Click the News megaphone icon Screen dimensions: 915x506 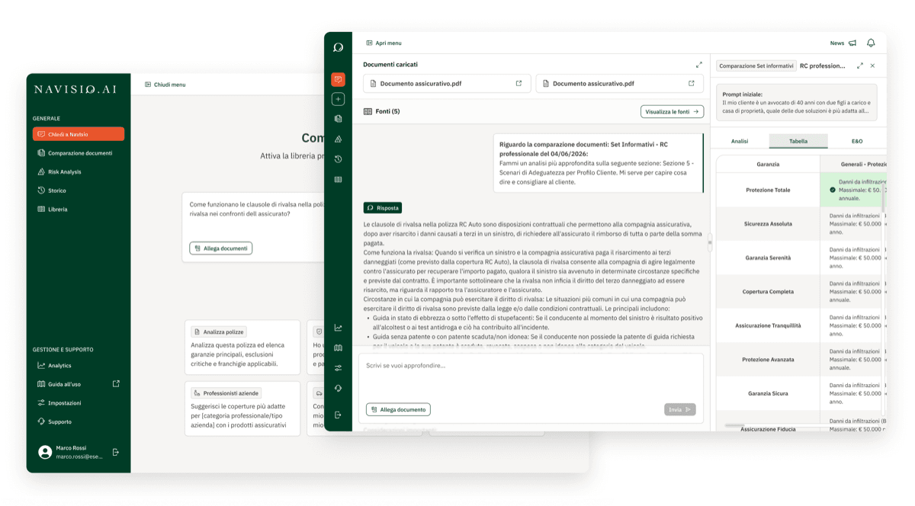852,43
